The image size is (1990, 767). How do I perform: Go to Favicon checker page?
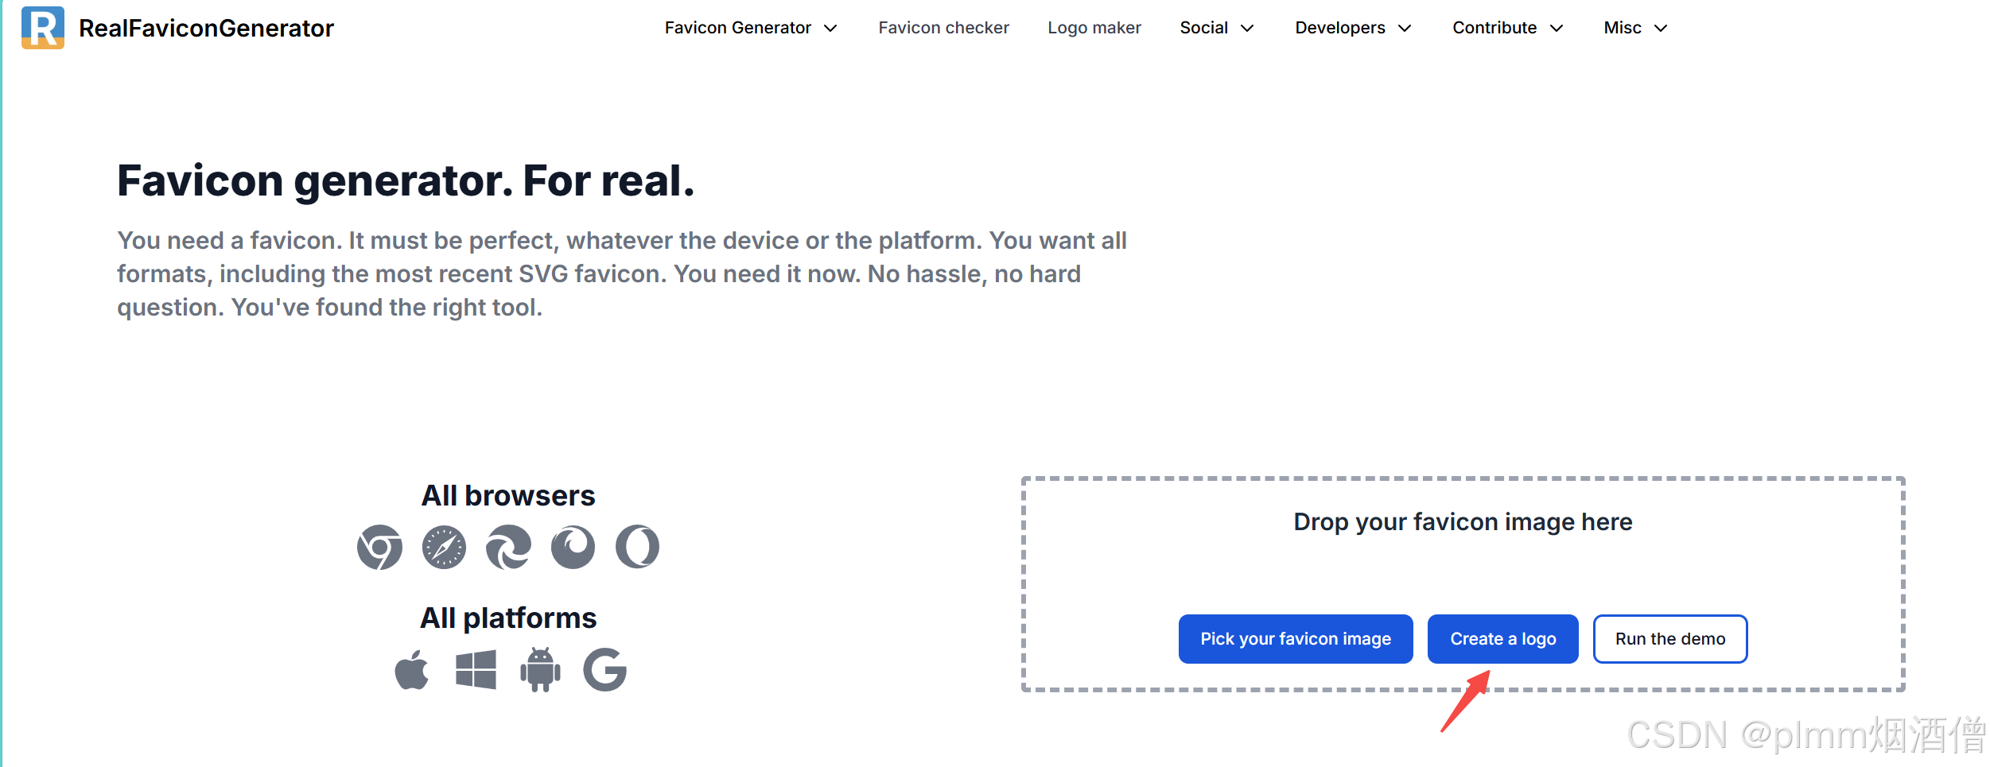943,28
